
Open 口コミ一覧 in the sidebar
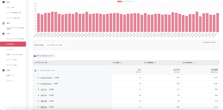pos(10,8)
